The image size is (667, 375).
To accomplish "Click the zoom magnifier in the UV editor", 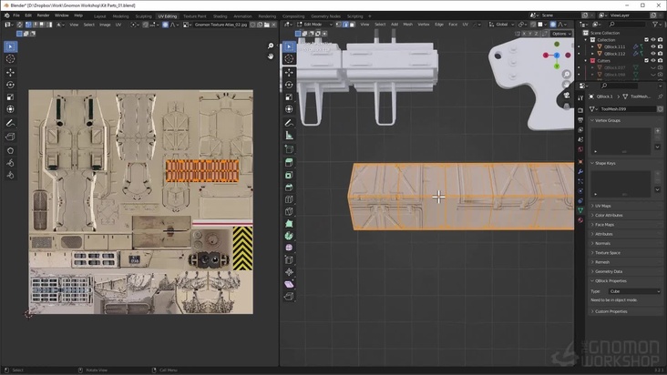I will click(271, 46).
